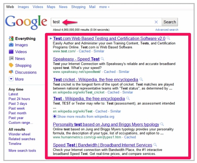197x163 pixels.
Task: Open Personality test Jung Briggs Myers result
Action: click(106, 124)
